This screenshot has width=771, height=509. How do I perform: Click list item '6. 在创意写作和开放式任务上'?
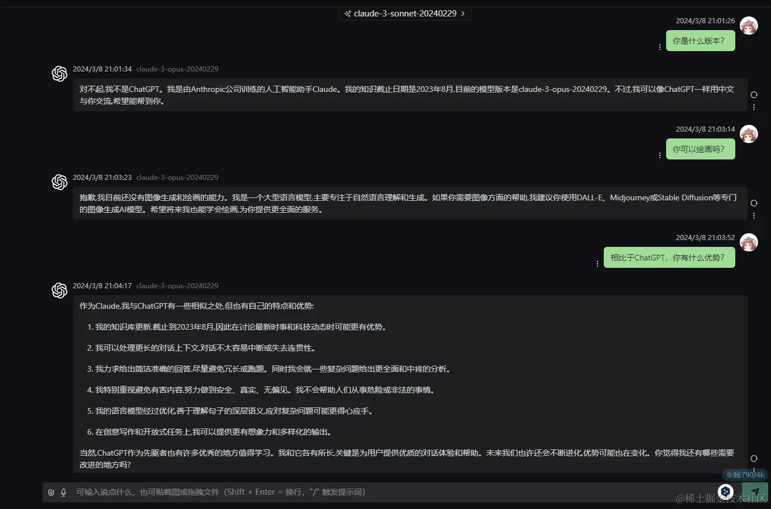coord(209,432)
